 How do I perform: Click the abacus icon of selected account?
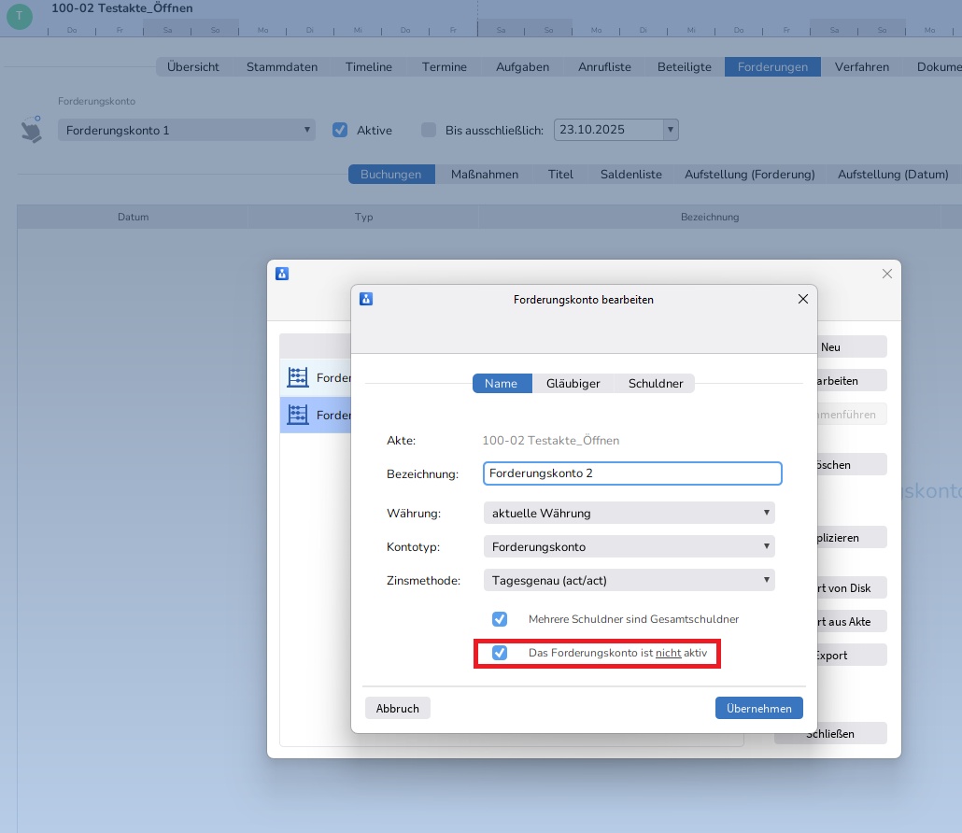tap(298, 415)
